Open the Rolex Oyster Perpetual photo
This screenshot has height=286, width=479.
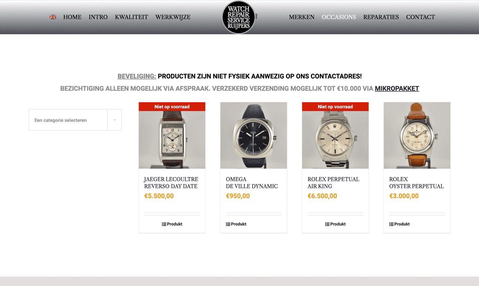coord(417,135)
